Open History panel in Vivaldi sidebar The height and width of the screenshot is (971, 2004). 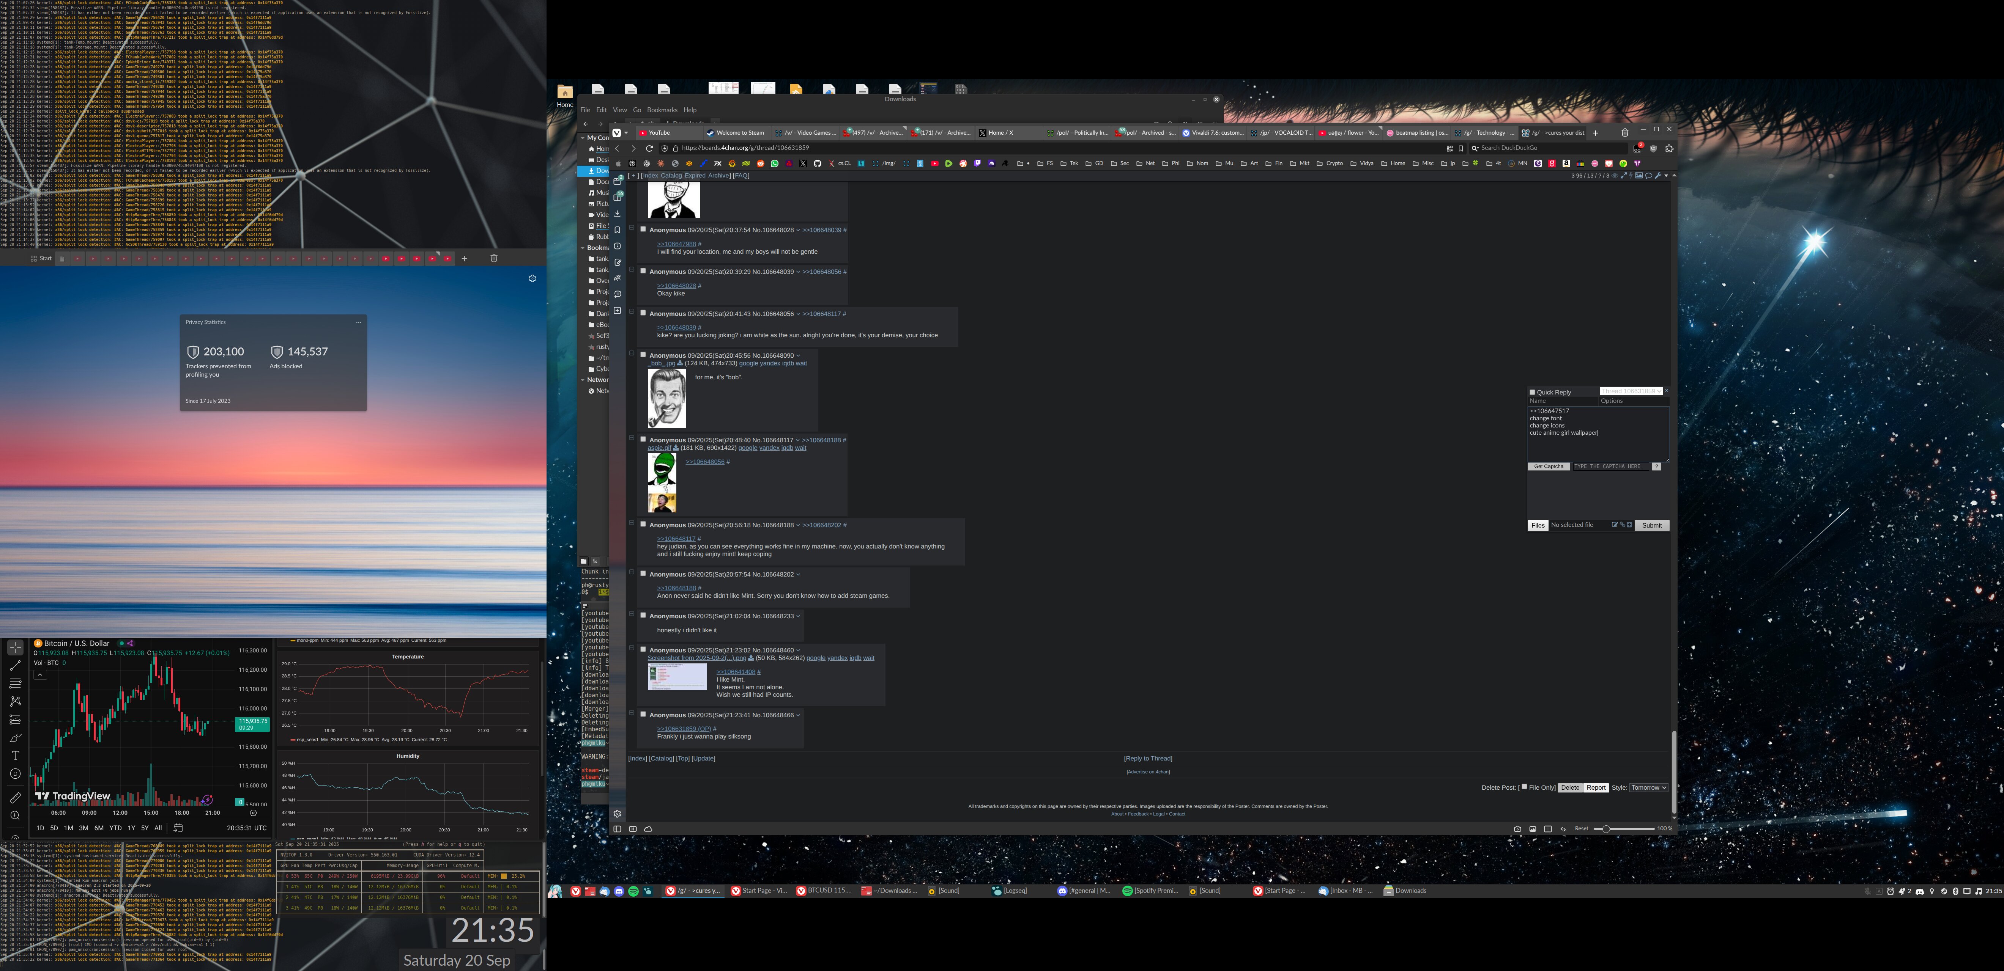pyautogui.click(x=618, y=246)
